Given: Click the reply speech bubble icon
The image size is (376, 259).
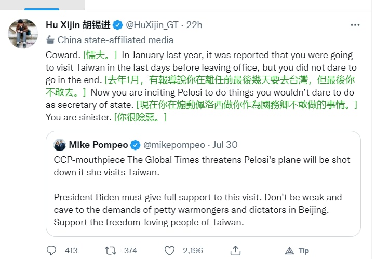Looking at the screenshot, I should (x=51, y=251).
